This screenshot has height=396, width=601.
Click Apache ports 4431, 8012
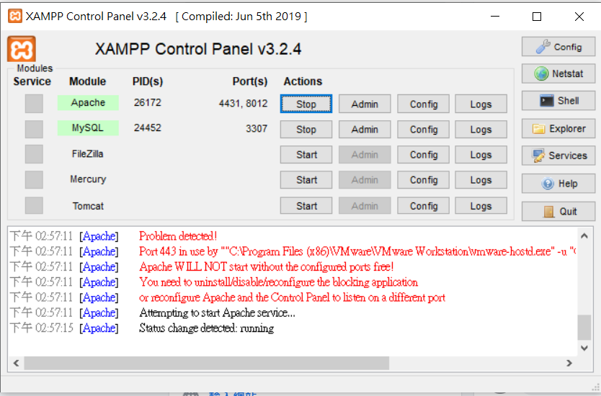pyautogui.click(x=243, y=104)
